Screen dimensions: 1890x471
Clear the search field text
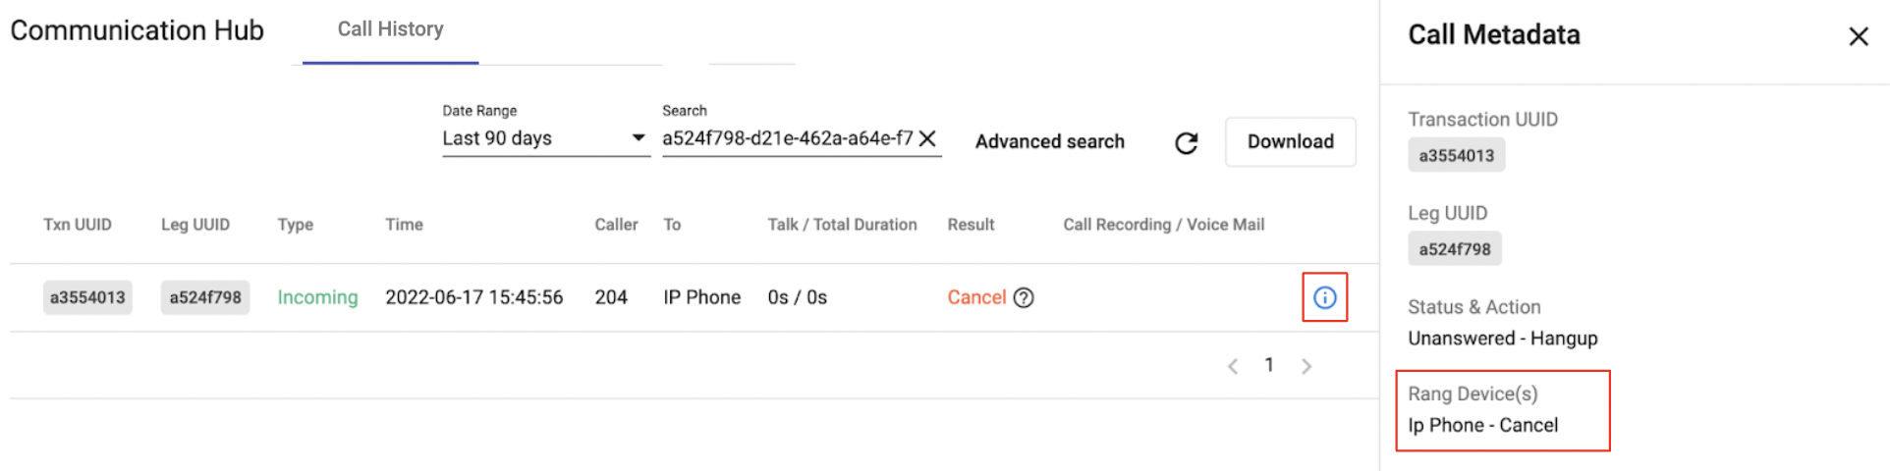point(927,138)
